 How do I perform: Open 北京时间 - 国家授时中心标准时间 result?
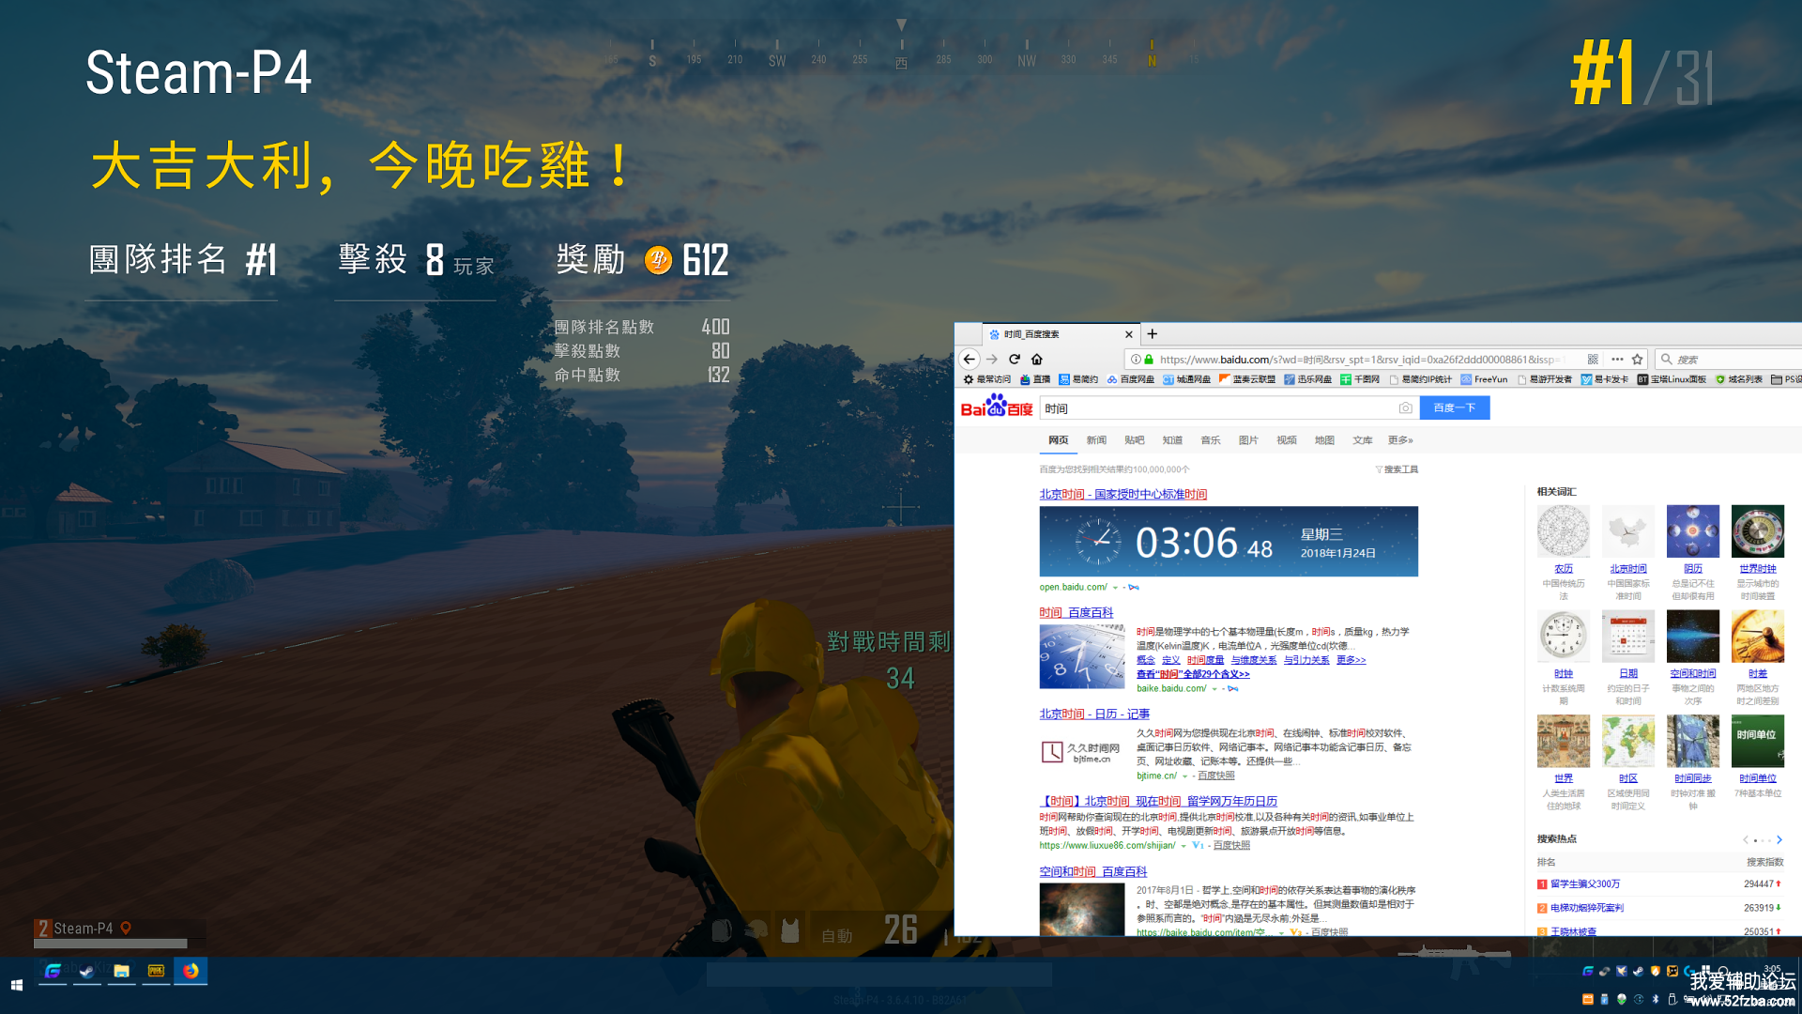[1123, 494]
